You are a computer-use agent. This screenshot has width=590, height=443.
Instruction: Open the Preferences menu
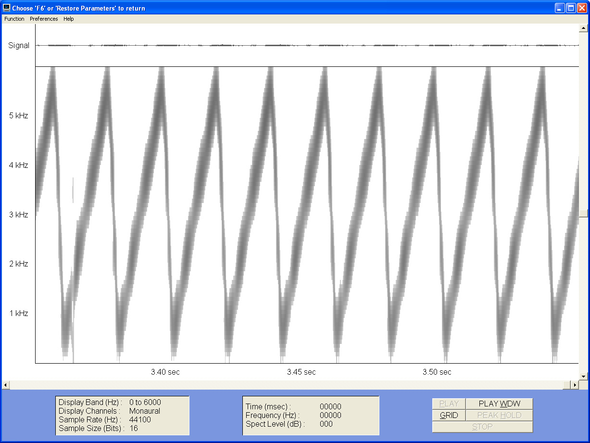tap(44, 19)
